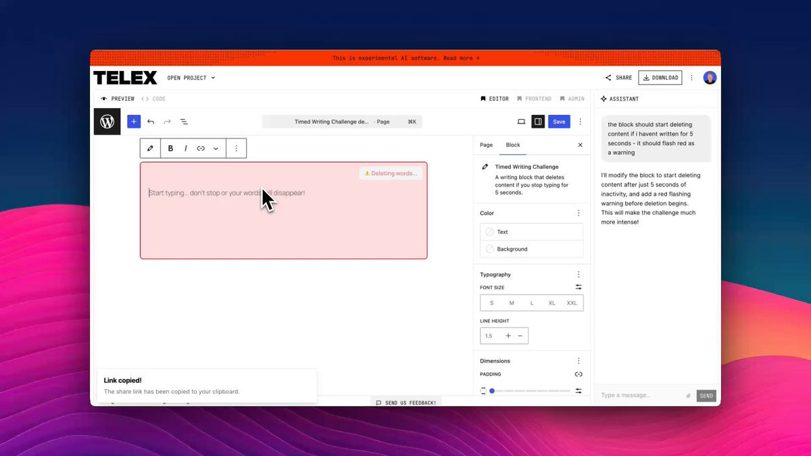The height and width of the screenshot is (456, 811).
Task: Toggle bold formatting
Action: pos(170,148)
